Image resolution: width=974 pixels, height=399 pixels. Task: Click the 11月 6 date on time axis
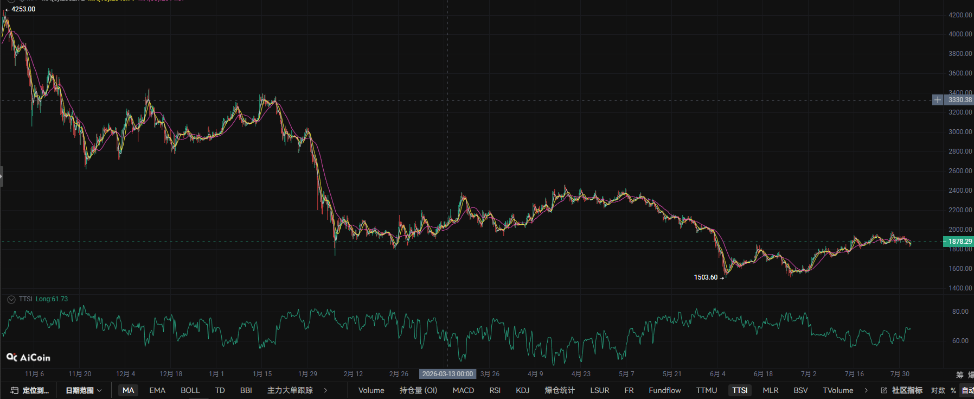34,374
